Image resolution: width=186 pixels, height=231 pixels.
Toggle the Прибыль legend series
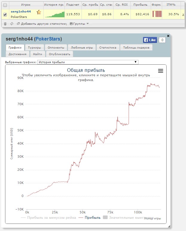[x=90, y=218]
